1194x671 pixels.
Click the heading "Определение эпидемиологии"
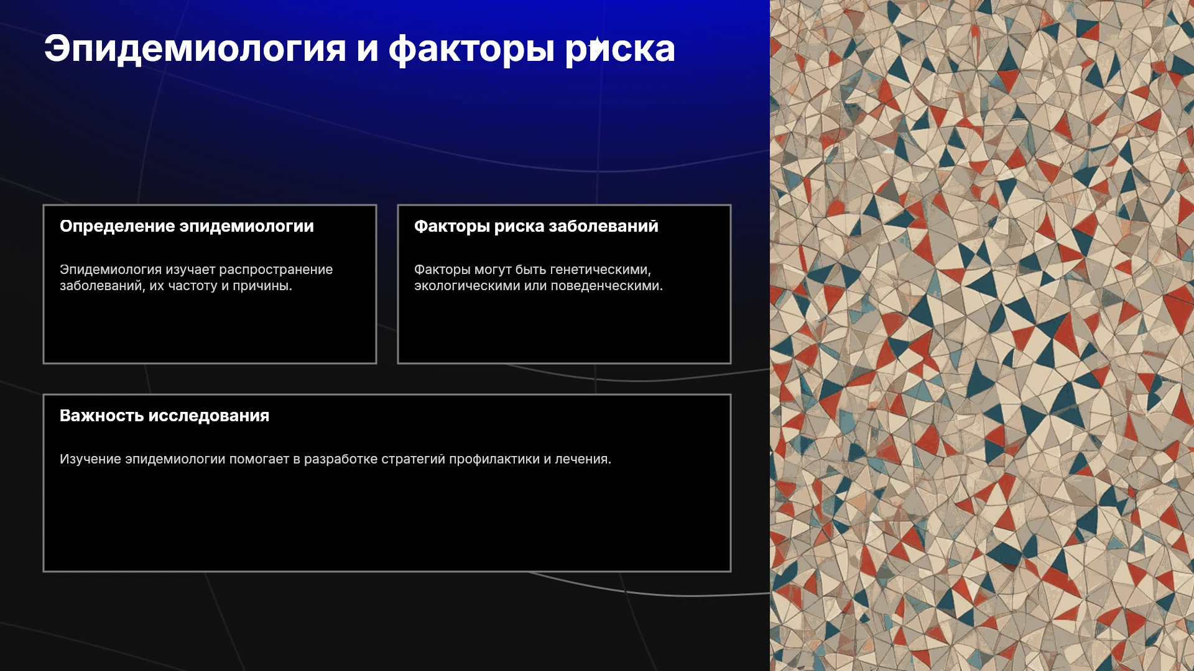pyautogui.click(x=187, y=226)
